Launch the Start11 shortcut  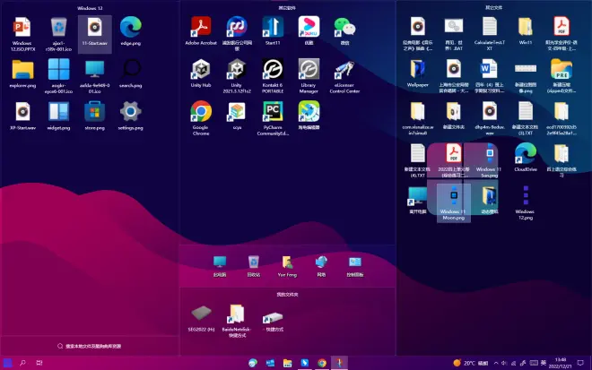(273, 31)
